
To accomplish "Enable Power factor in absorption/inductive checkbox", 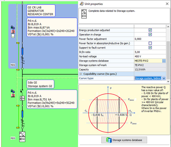I will point(150,43).
